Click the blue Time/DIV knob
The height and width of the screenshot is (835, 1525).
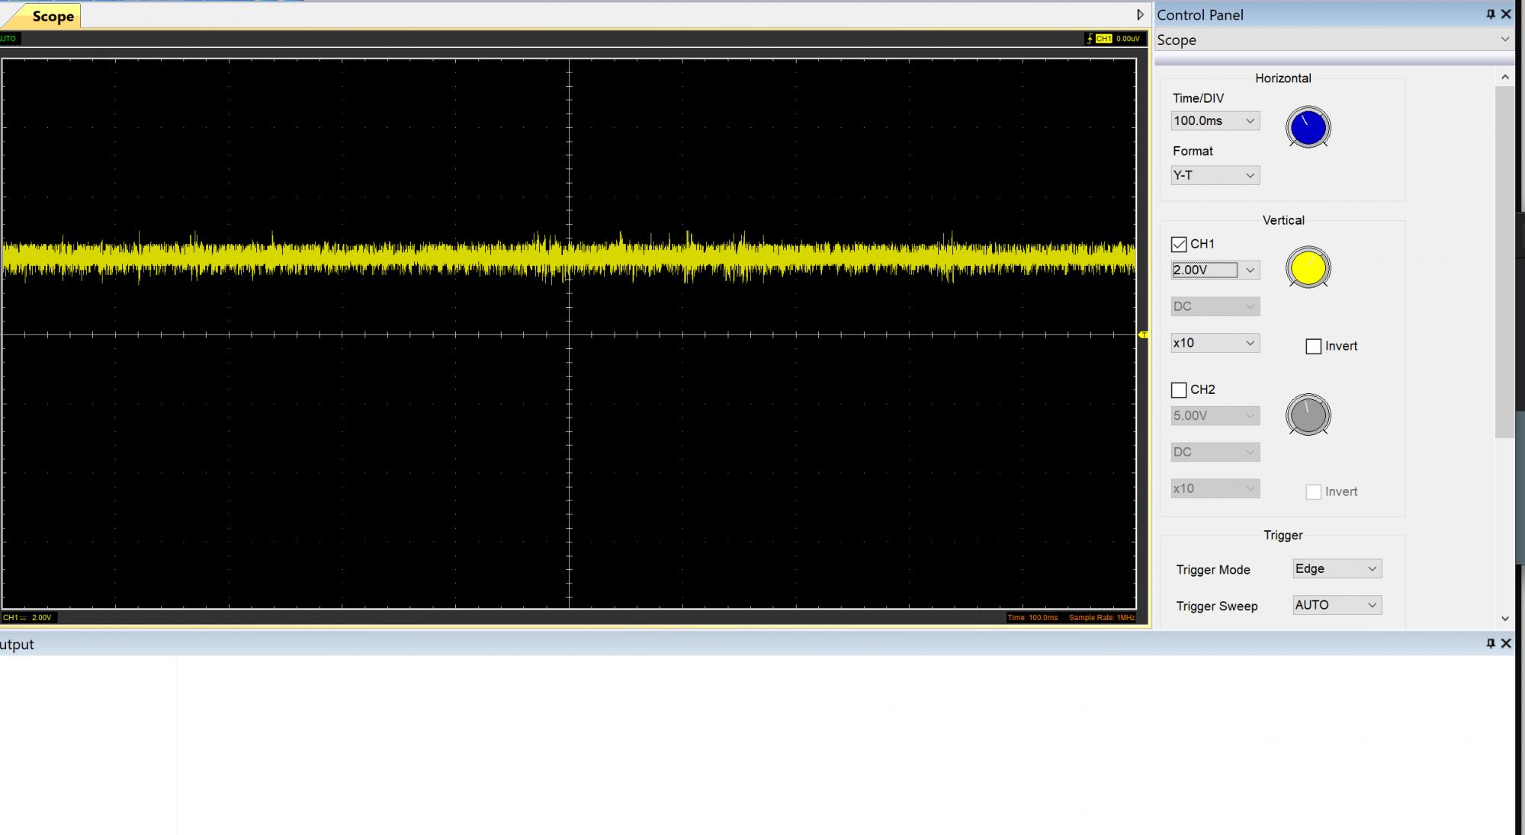[1308, 128]
